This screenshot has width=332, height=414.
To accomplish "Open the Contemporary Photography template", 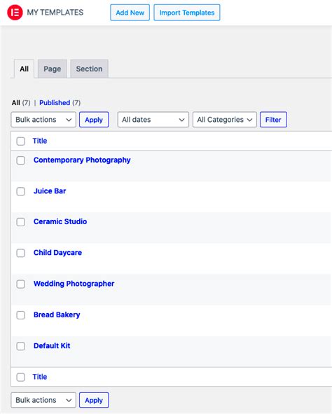I will click(x=82, y=160).
